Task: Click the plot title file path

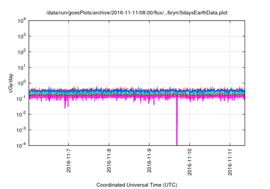Action: [137, 13]
